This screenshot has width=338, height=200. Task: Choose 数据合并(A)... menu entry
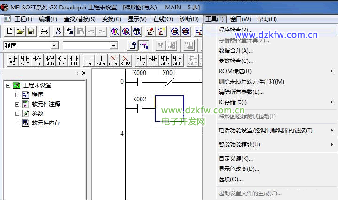tap(270, 51)
